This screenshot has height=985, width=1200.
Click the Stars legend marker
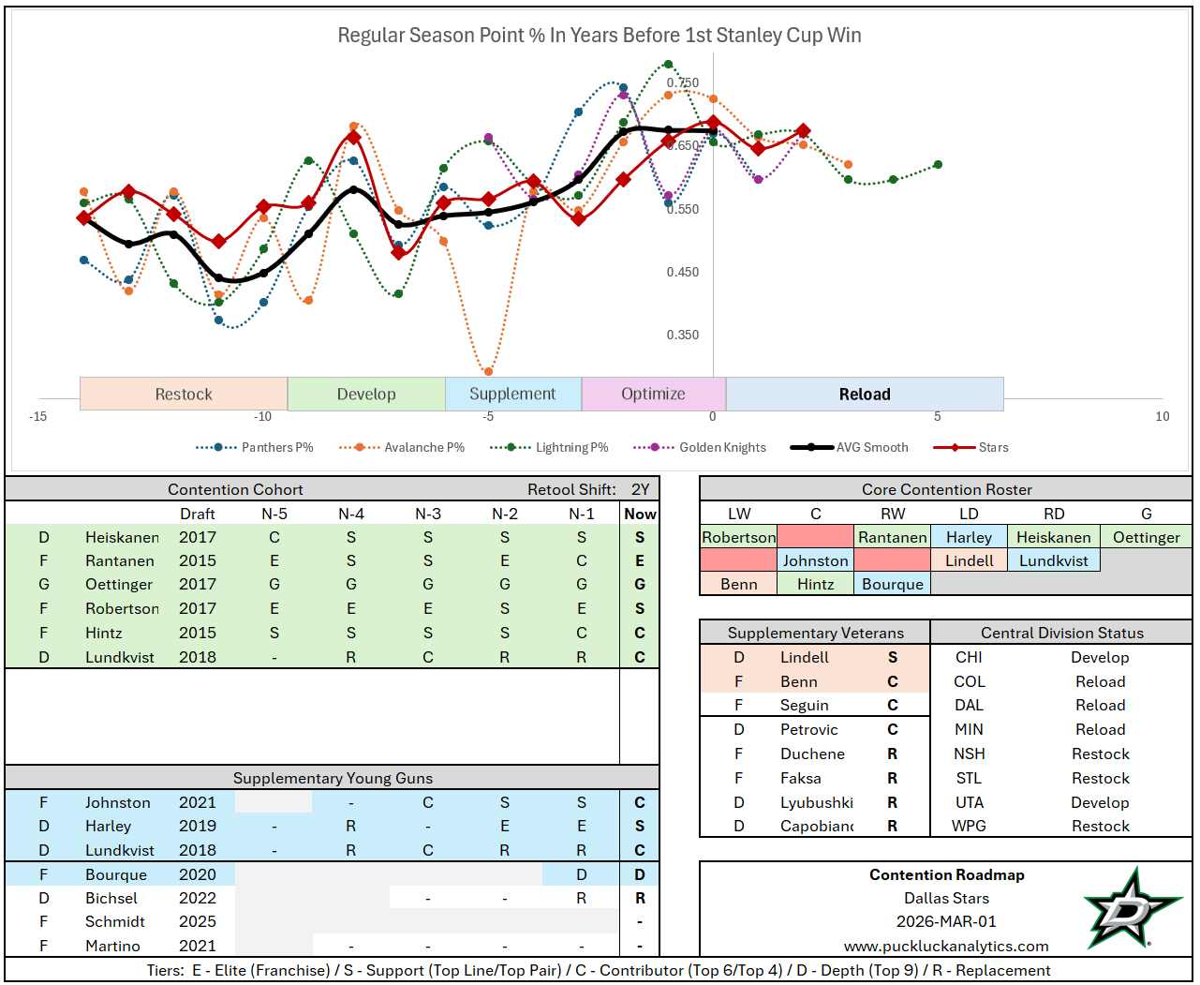coord(955,448)
